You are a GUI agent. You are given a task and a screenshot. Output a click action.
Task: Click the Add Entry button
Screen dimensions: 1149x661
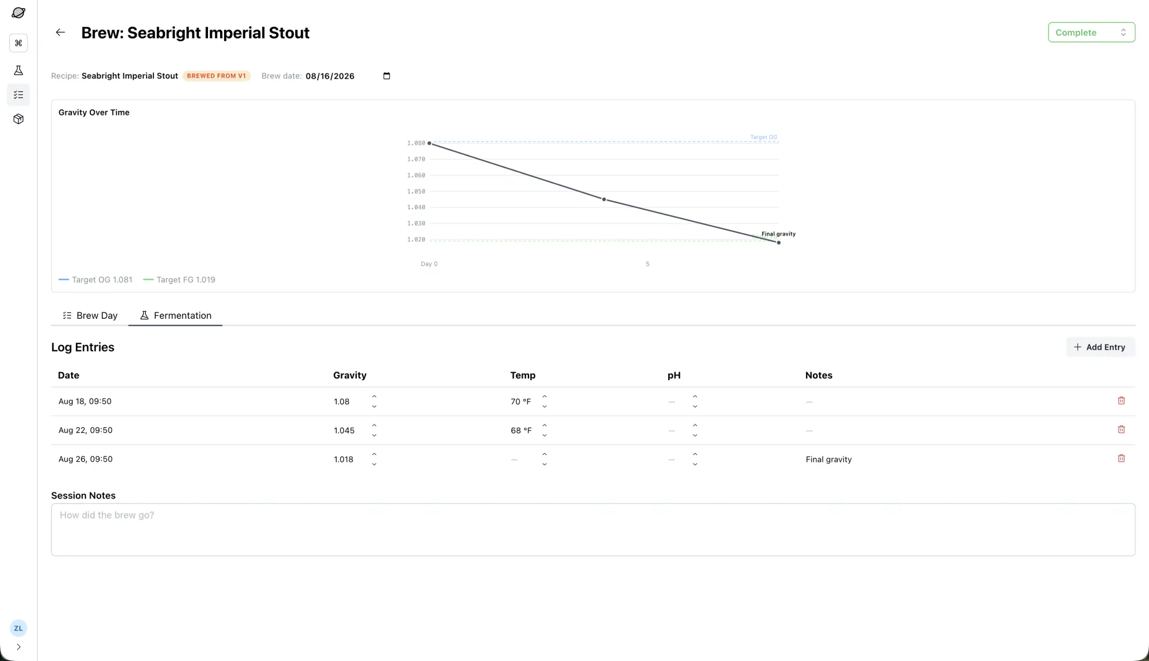click(1100, 347)
